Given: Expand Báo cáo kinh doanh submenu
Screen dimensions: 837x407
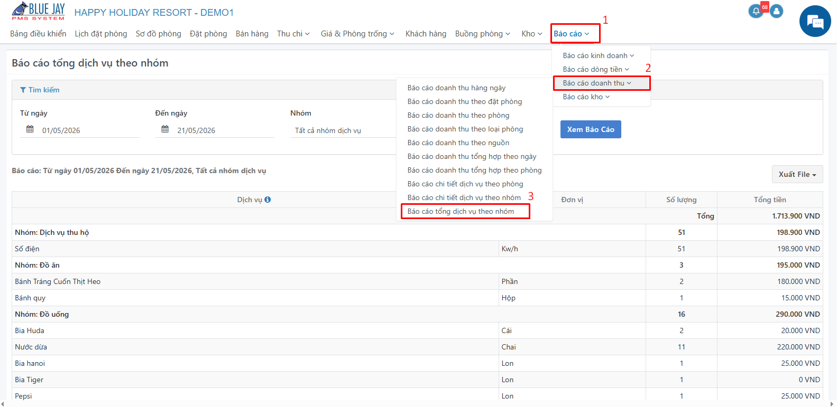Looking at the screenshot, I should pos(598,55).
